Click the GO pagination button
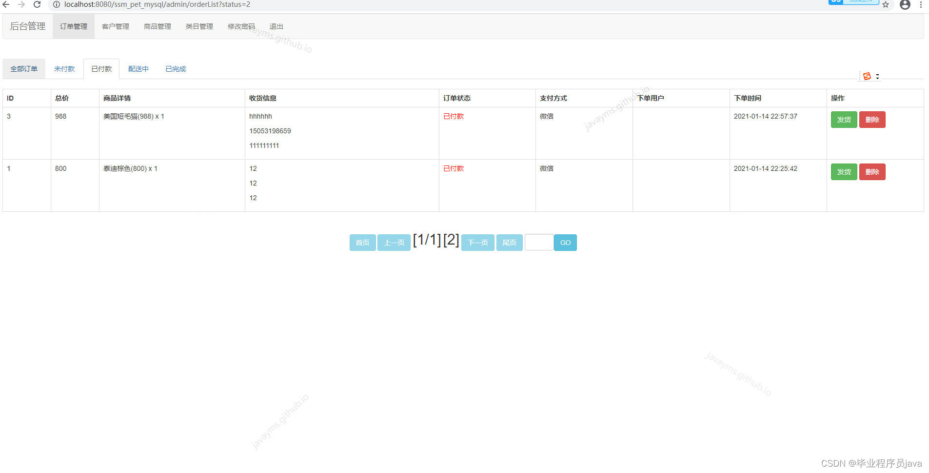The image size is (929, 473). tap(565, 243)
